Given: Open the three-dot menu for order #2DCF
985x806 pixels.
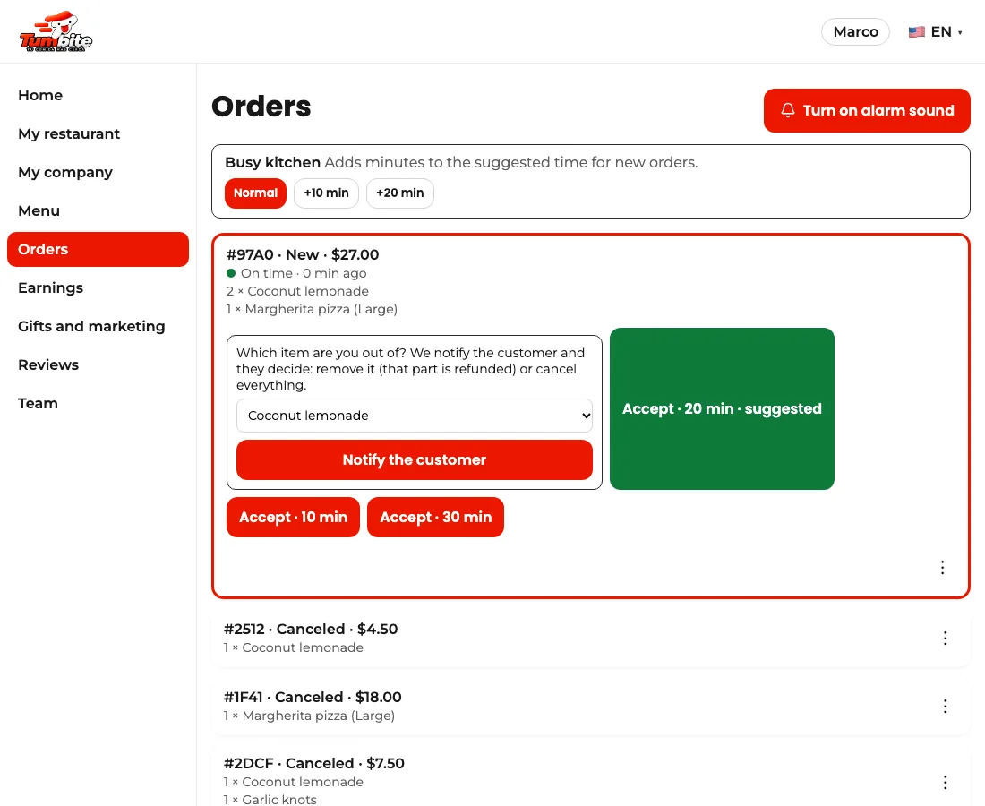Looking at the screenshot, I should 945,782.
